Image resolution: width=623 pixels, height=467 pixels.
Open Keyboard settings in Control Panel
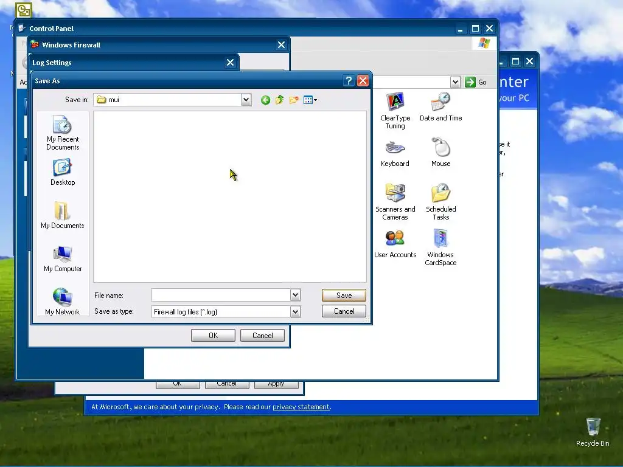point(395,153)
